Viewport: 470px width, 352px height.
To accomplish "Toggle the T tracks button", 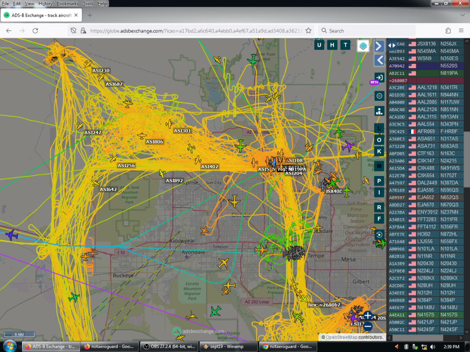I will [345, 45].
